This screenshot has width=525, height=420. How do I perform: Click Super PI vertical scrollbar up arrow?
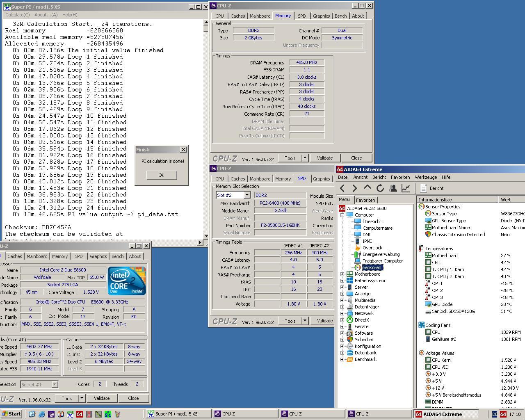tap(206, 23)
